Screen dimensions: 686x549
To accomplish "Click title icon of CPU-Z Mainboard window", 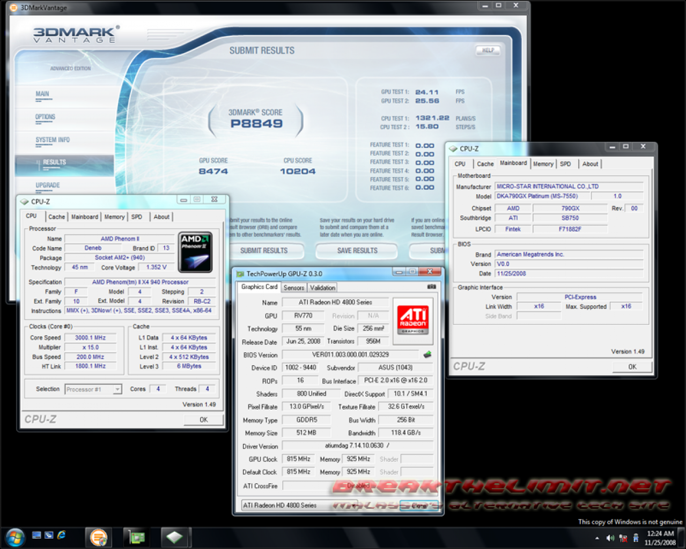I will point(454,149).
